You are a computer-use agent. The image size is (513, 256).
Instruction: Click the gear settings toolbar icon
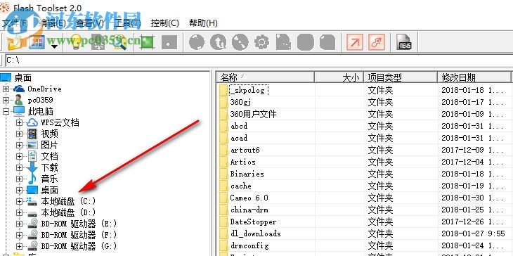[x=261, y=43]
